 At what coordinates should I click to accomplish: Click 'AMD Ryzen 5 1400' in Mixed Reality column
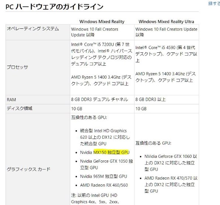point(101,80)
